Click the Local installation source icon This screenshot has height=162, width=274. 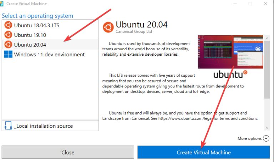(8, 126)
